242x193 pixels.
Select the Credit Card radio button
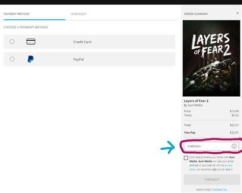click(x=12, y=42)
